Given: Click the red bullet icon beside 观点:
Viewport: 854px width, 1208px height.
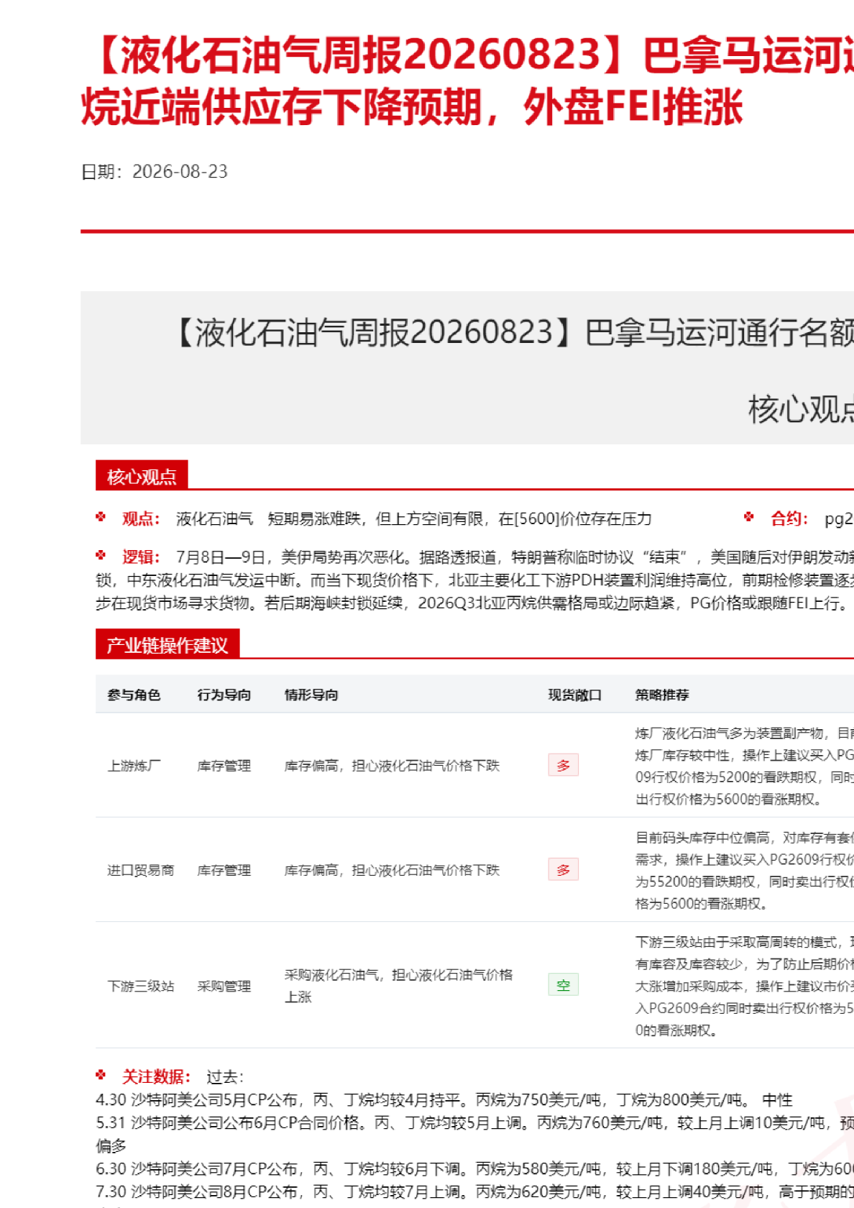Looking at the screenshot, I should pos(101,517).
